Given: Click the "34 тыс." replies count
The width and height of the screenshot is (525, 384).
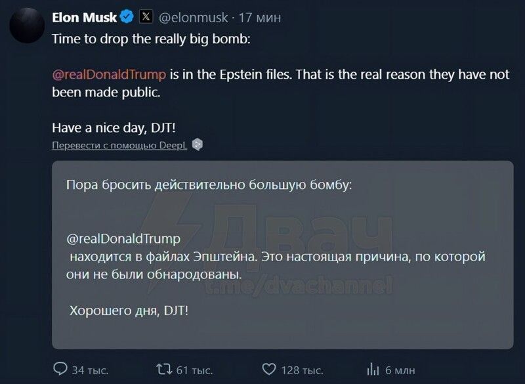Looking at the screenshot, I should point(90,370).
